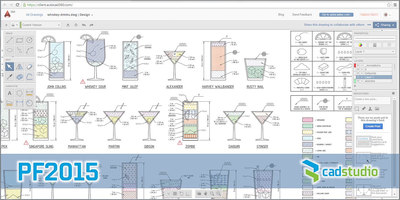Click the browser address bar
The image size is (400, 200).
point(204,5)
